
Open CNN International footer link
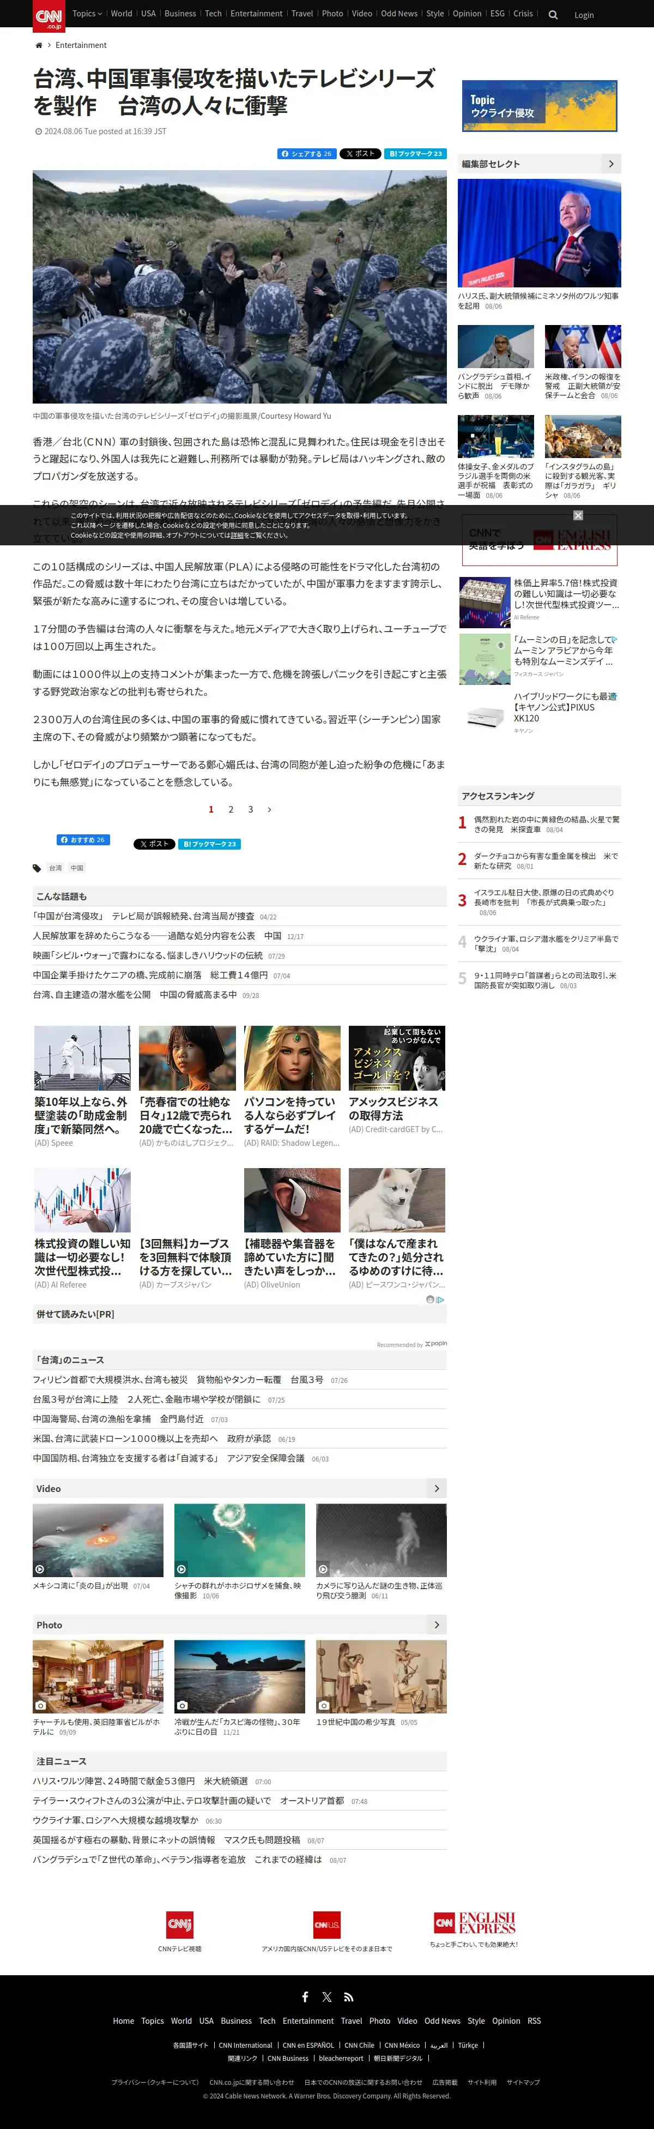click(x=245, y=2046)
